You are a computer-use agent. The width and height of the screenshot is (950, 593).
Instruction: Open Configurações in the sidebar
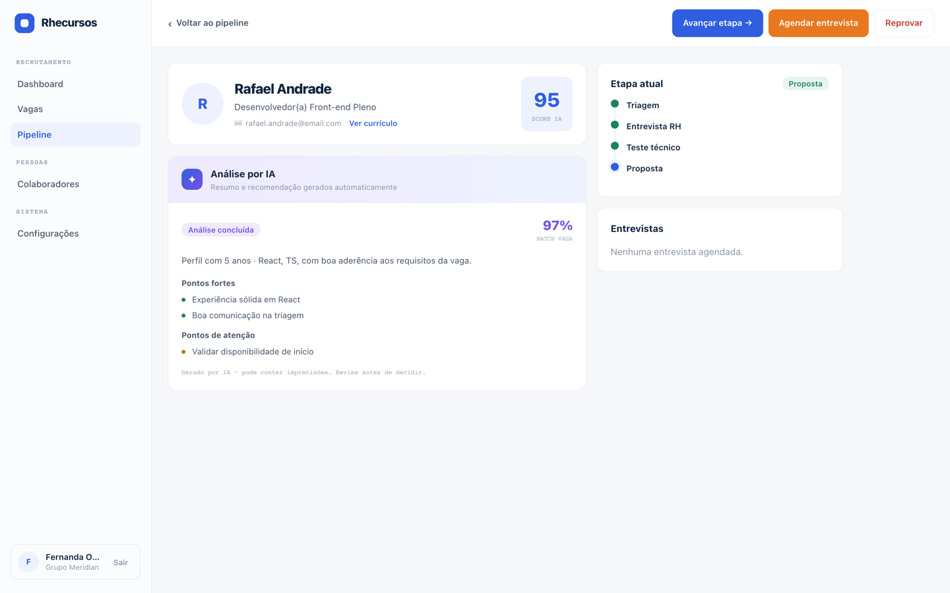(75, 234)
